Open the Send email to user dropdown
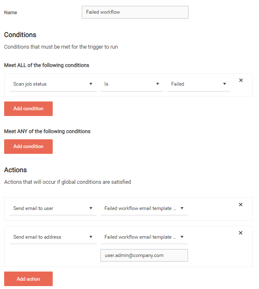Viewport: 259px width, 289px height. [53, 208]
